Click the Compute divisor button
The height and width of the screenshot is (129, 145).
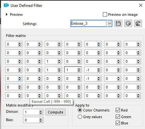(55, 112)
